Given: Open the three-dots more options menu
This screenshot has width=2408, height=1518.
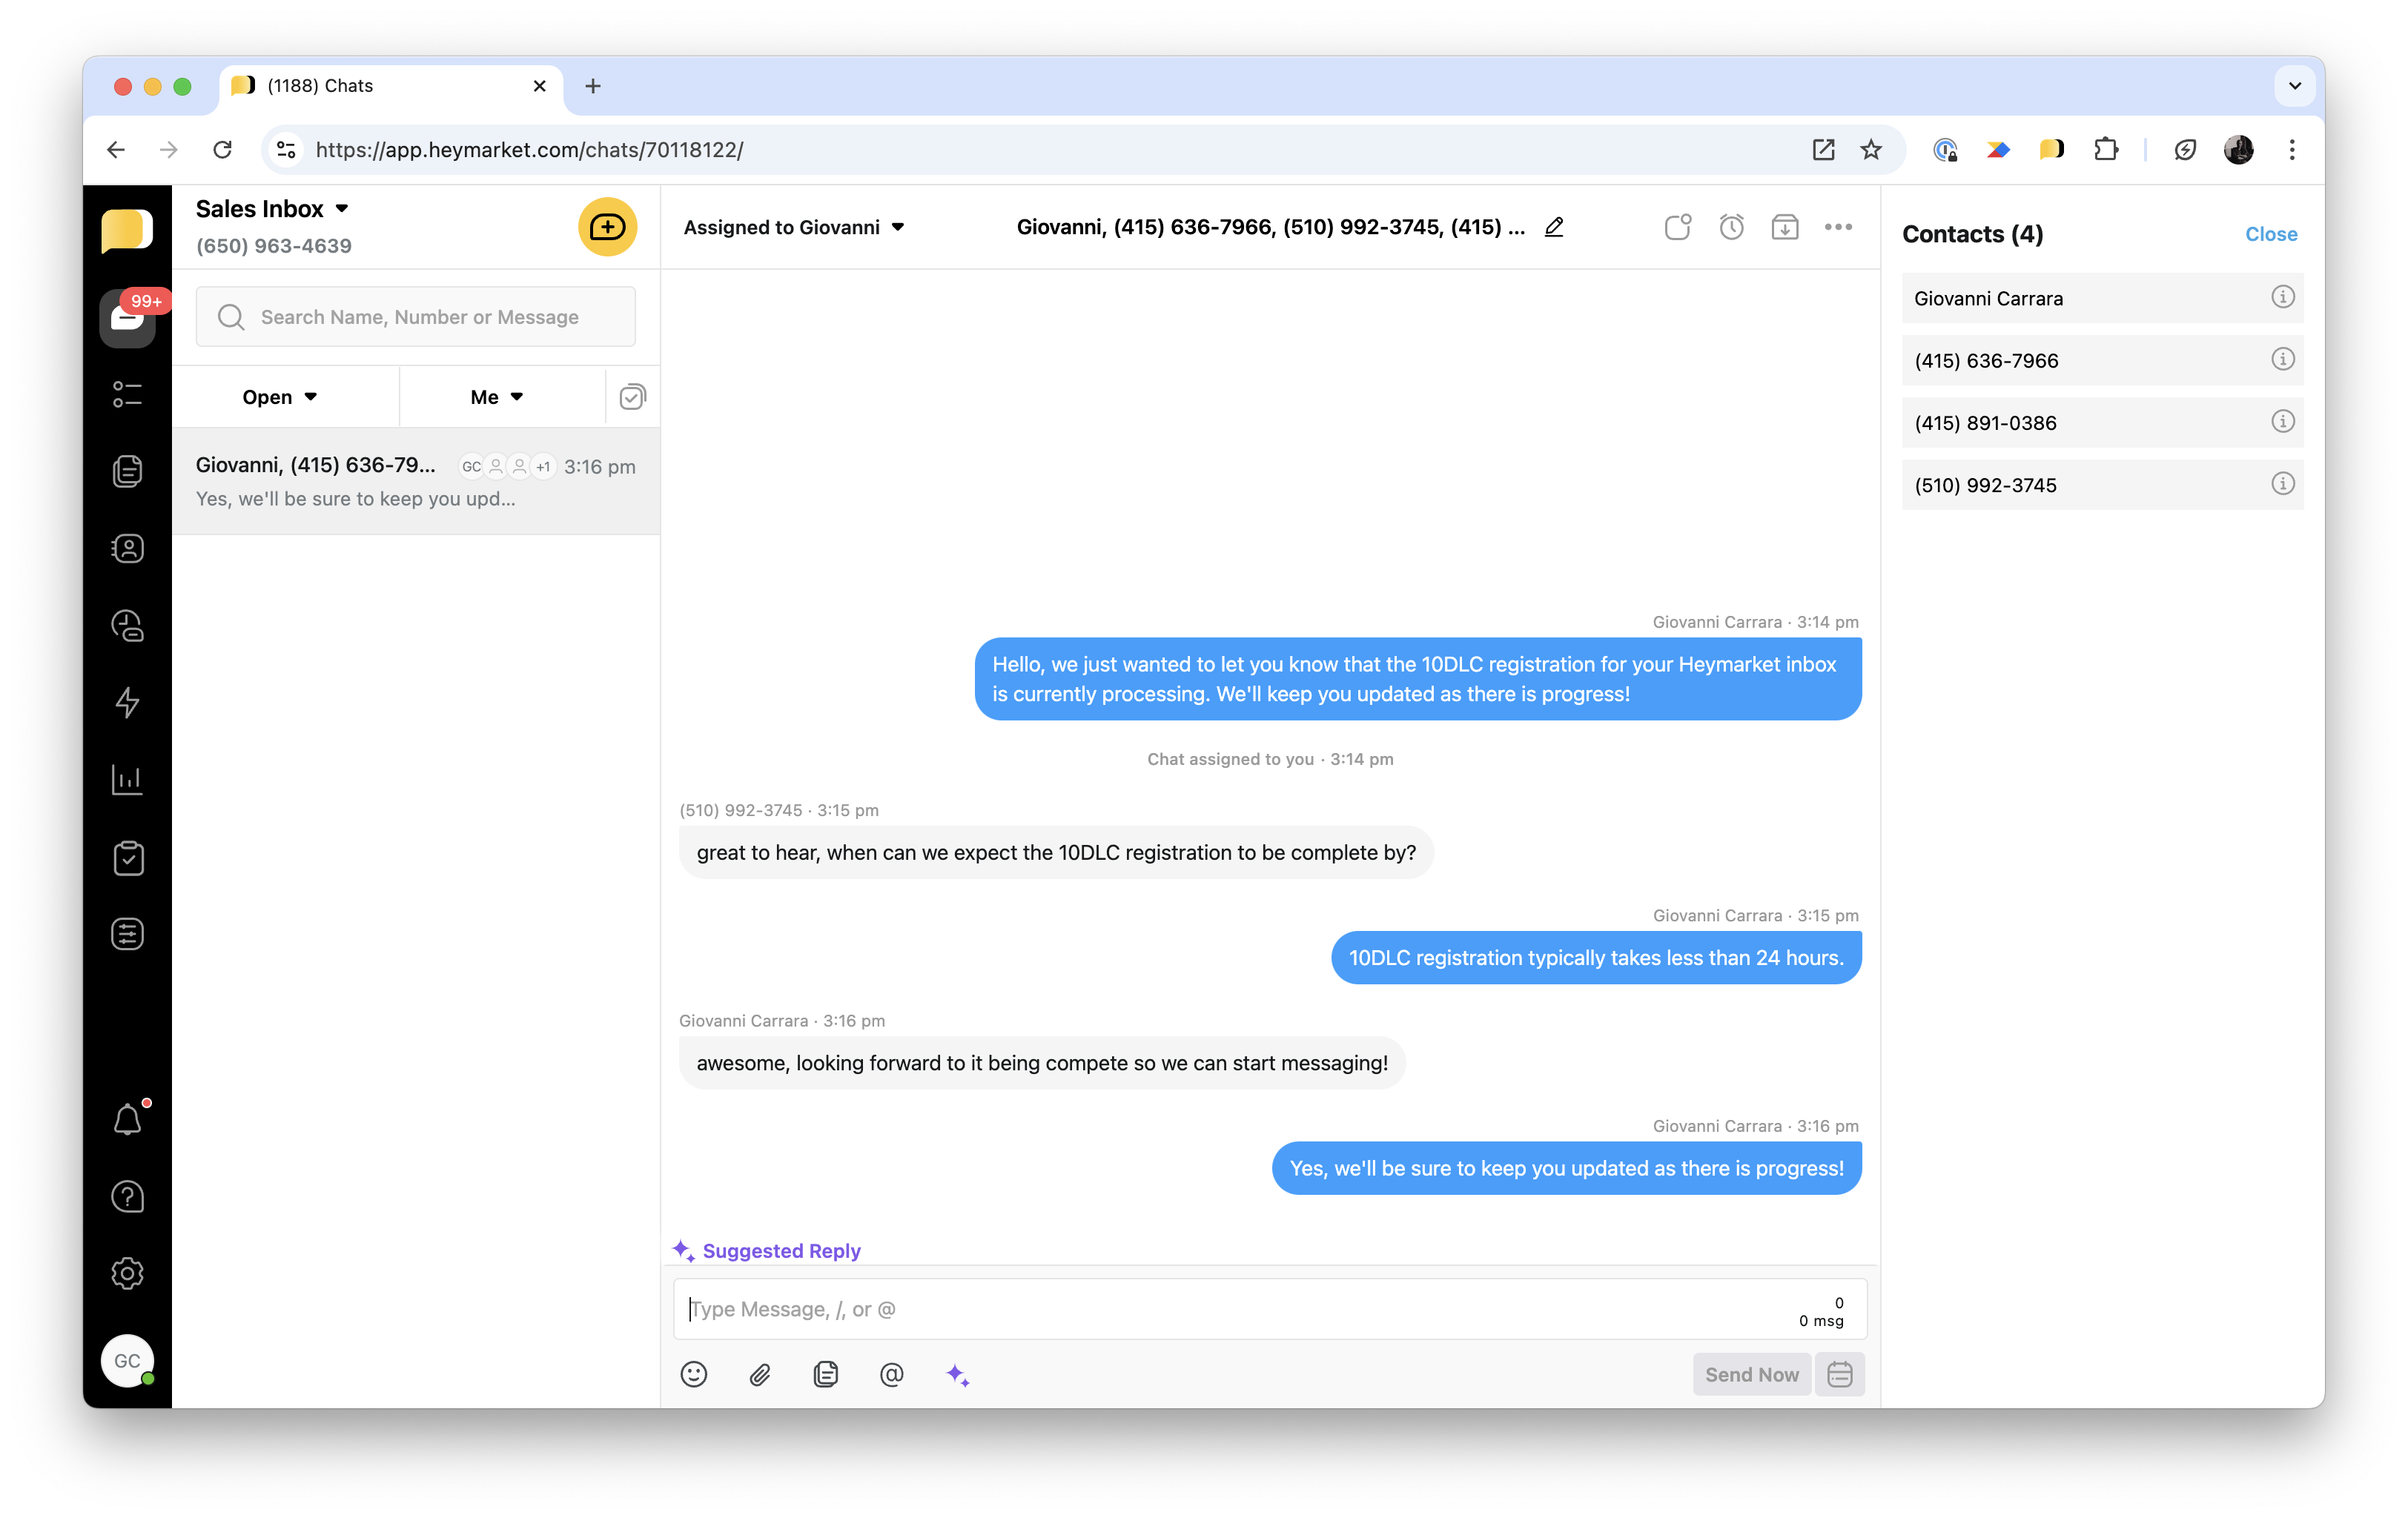Looking at the screenshot, I should tap(1838, 227).
